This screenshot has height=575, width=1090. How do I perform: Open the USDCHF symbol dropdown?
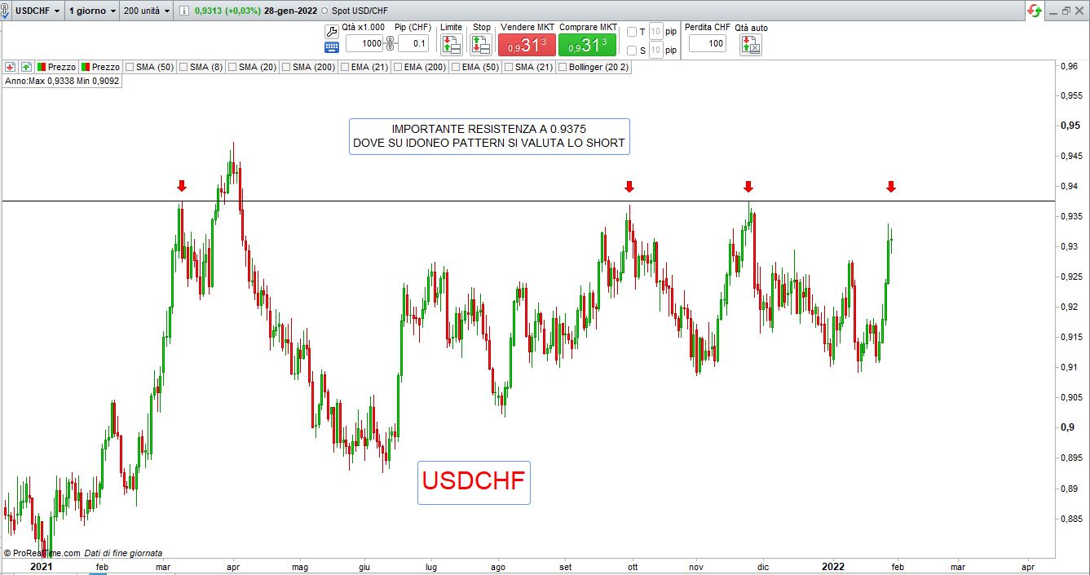click(x=38, y=11)
